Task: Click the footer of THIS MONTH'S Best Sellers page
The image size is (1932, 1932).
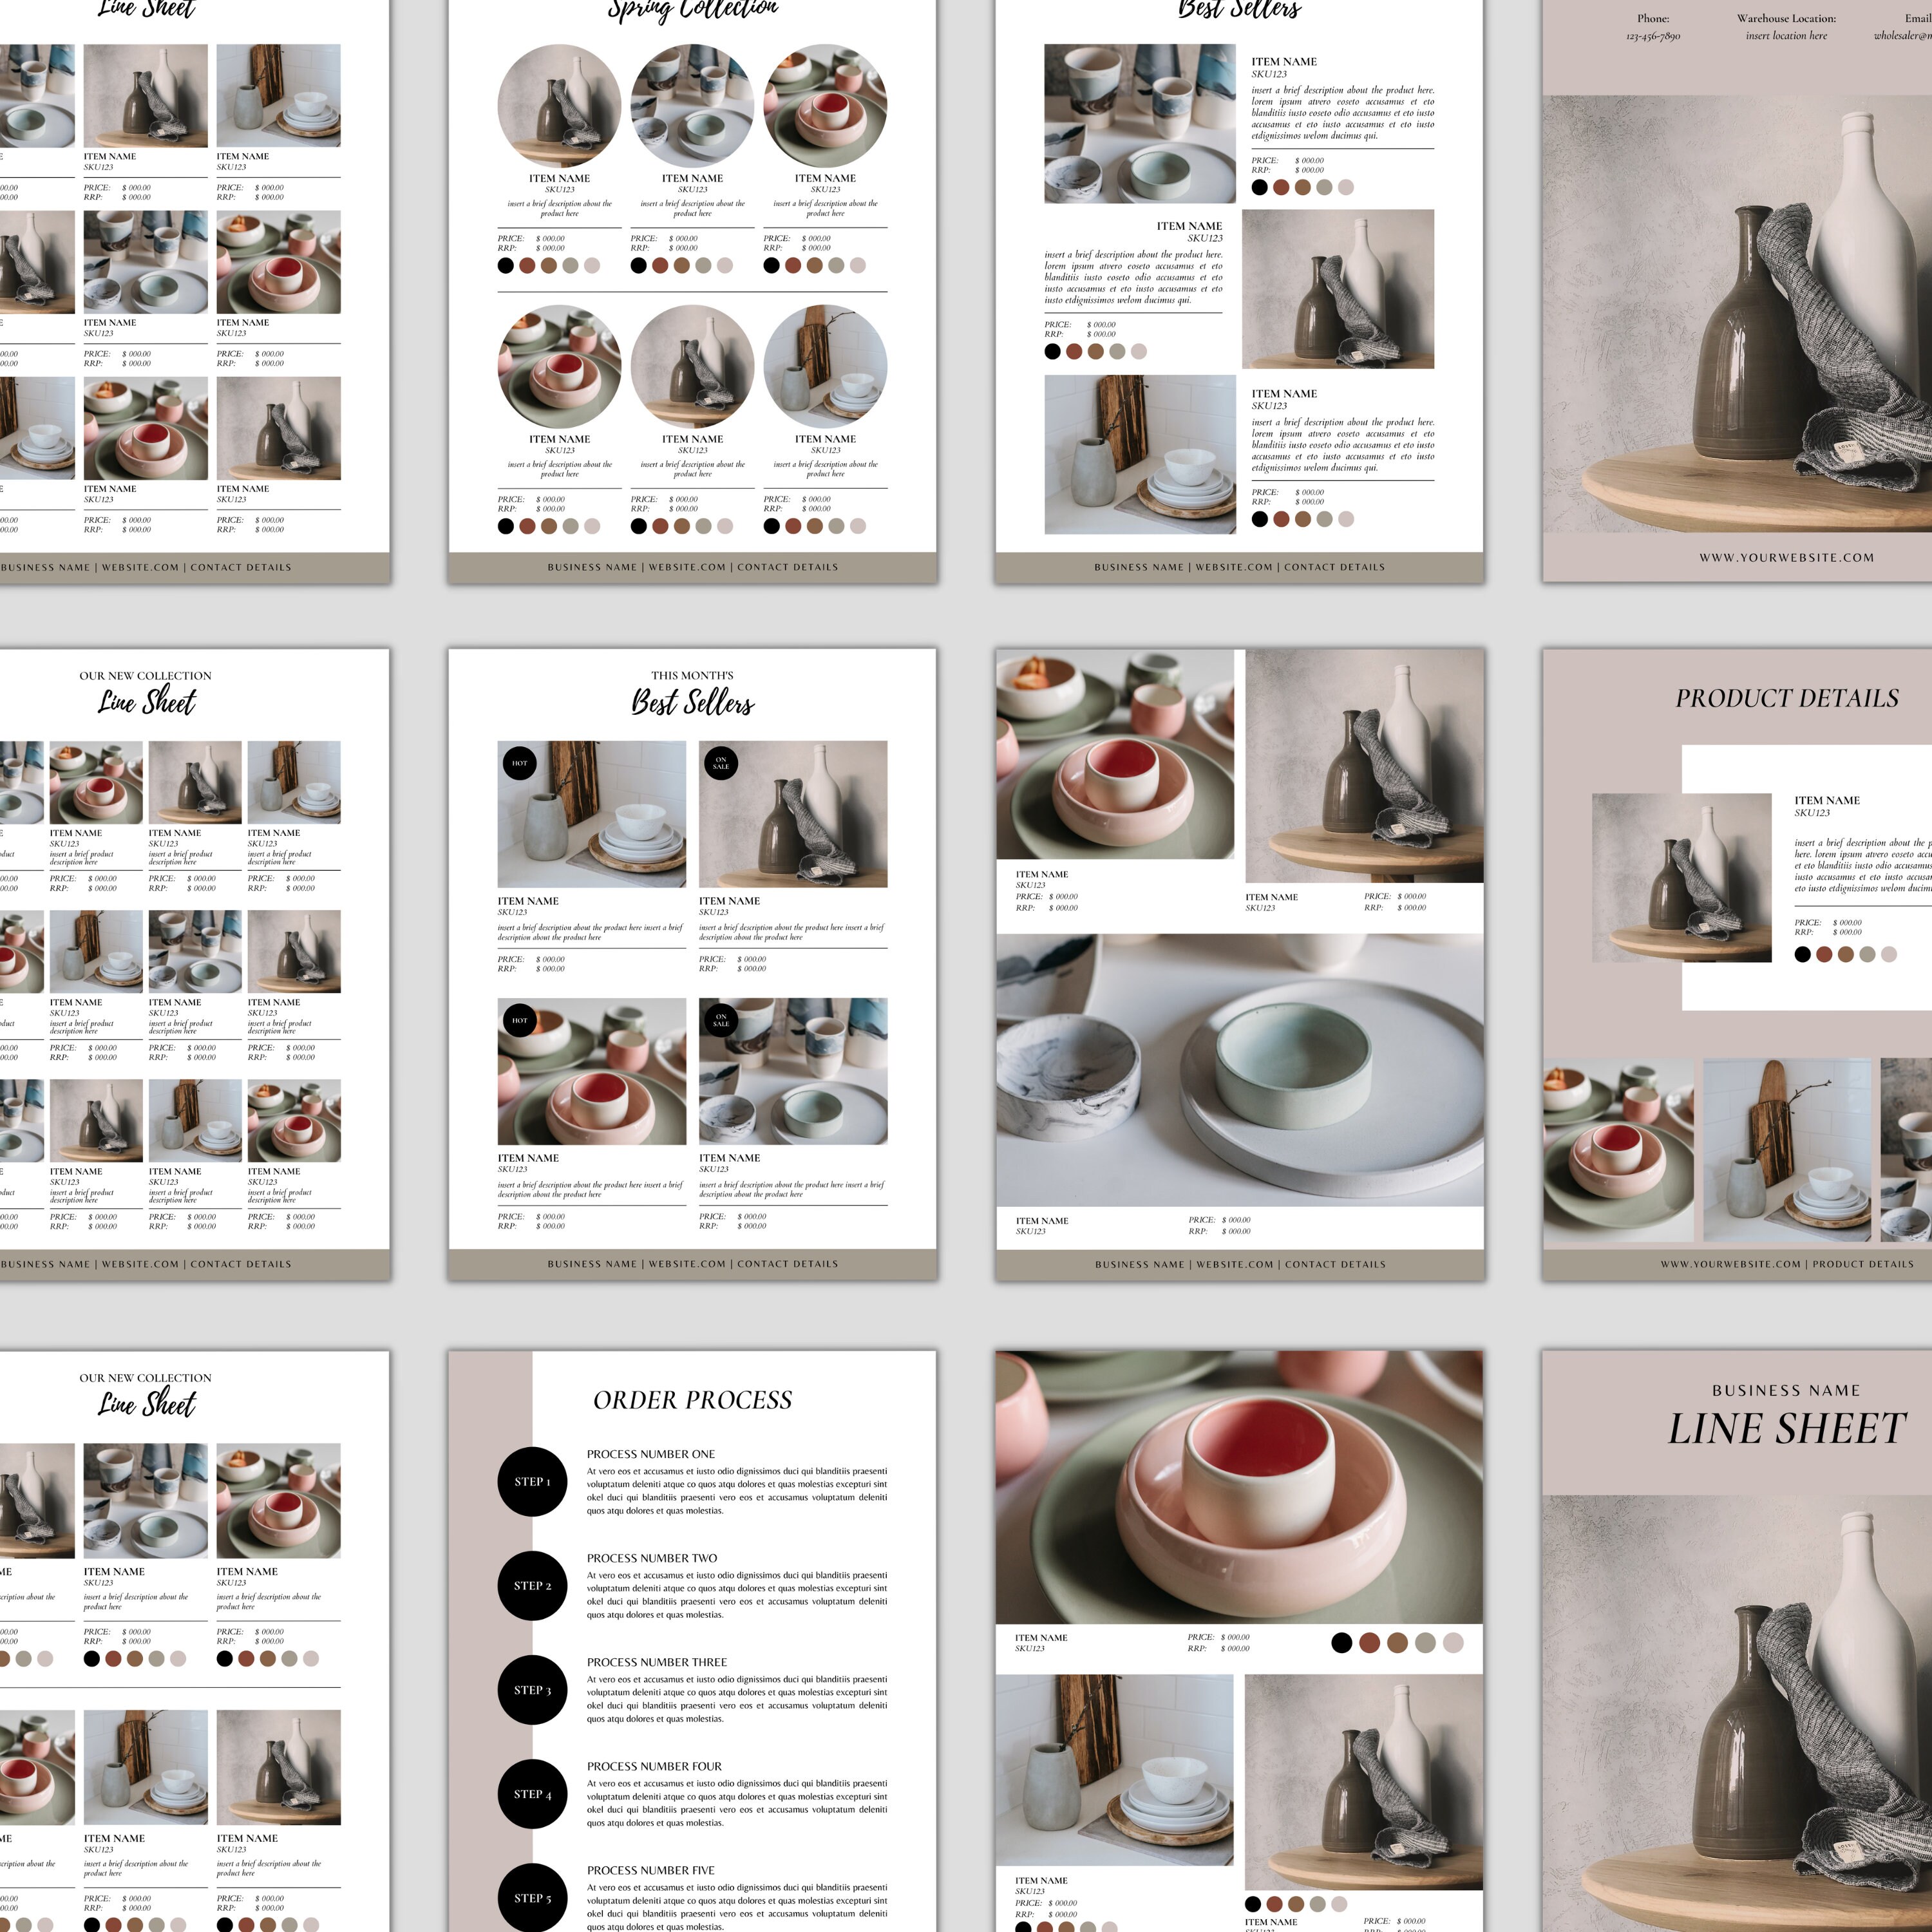Action: (692, 1264)
